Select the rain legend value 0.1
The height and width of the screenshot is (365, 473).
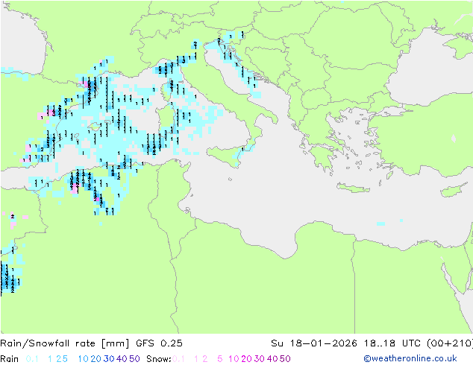pos(32,359)
